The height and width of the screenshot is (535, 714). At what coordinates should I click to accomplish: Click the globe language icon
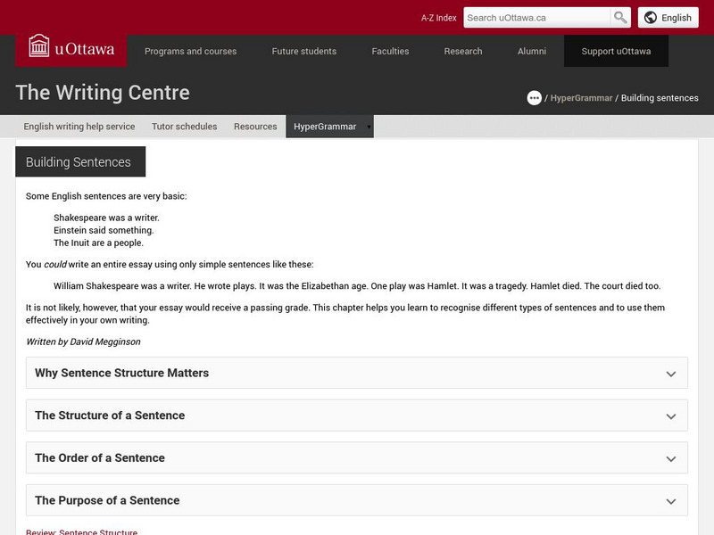tap(651, 17)
